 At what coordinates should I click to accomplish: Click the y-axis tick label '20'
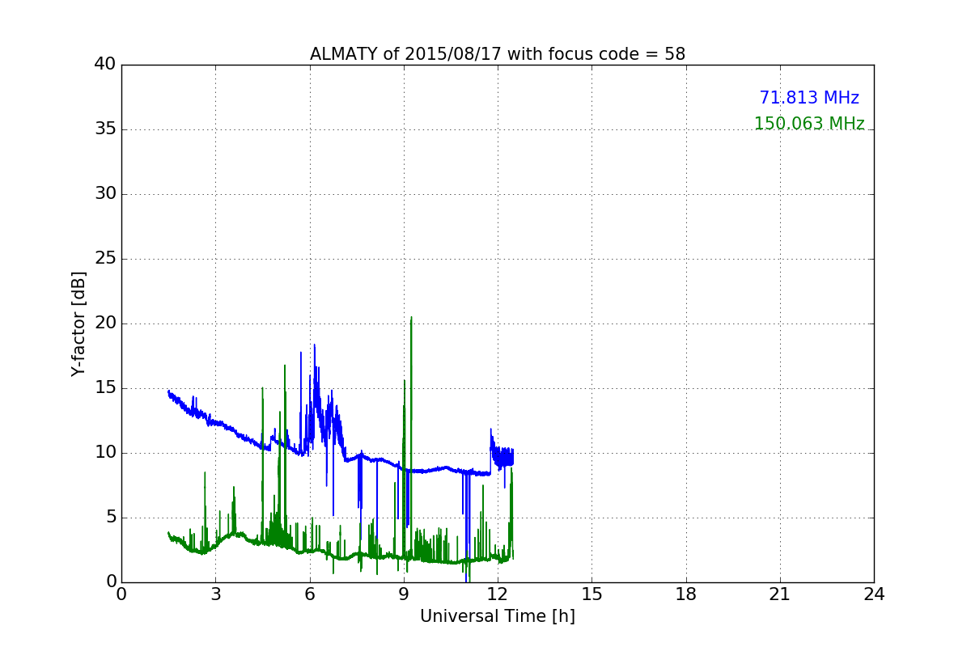[105, 323]
